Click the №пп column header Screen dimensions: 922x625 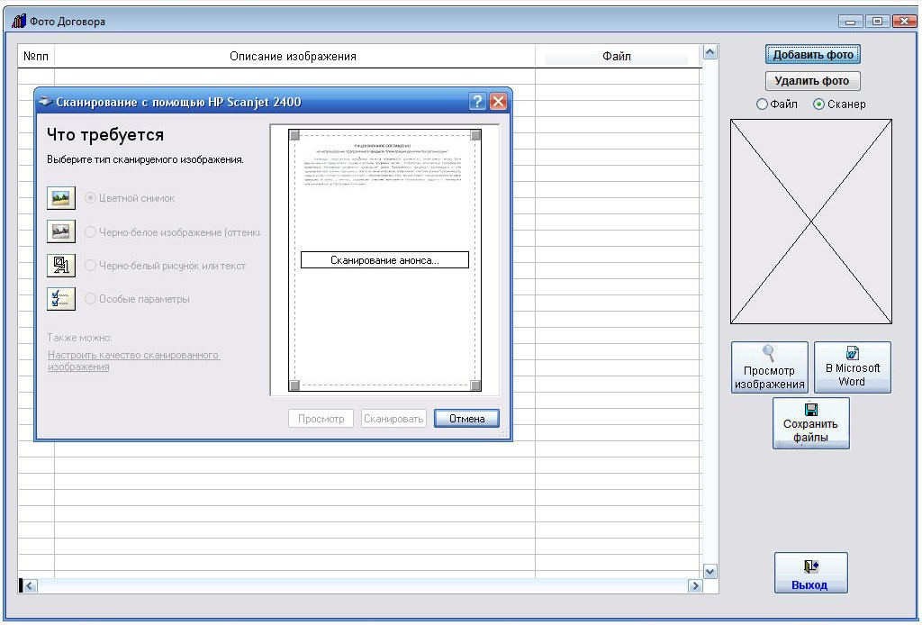coord(36,57)
